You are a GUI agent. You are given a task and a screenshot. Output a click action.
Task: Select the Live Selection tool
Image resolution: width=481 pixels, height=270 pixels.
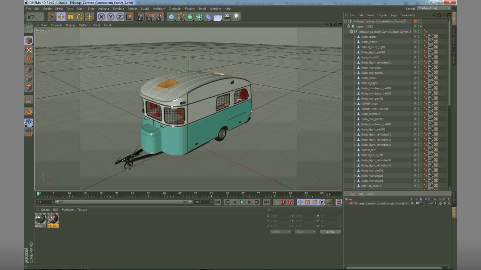(52, 17)
